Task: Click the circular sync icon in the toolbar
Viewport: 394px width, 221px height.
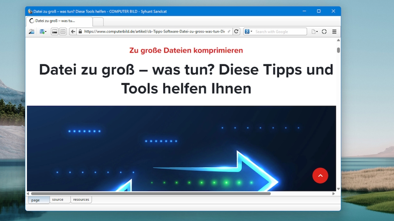Action: [324, 32]
